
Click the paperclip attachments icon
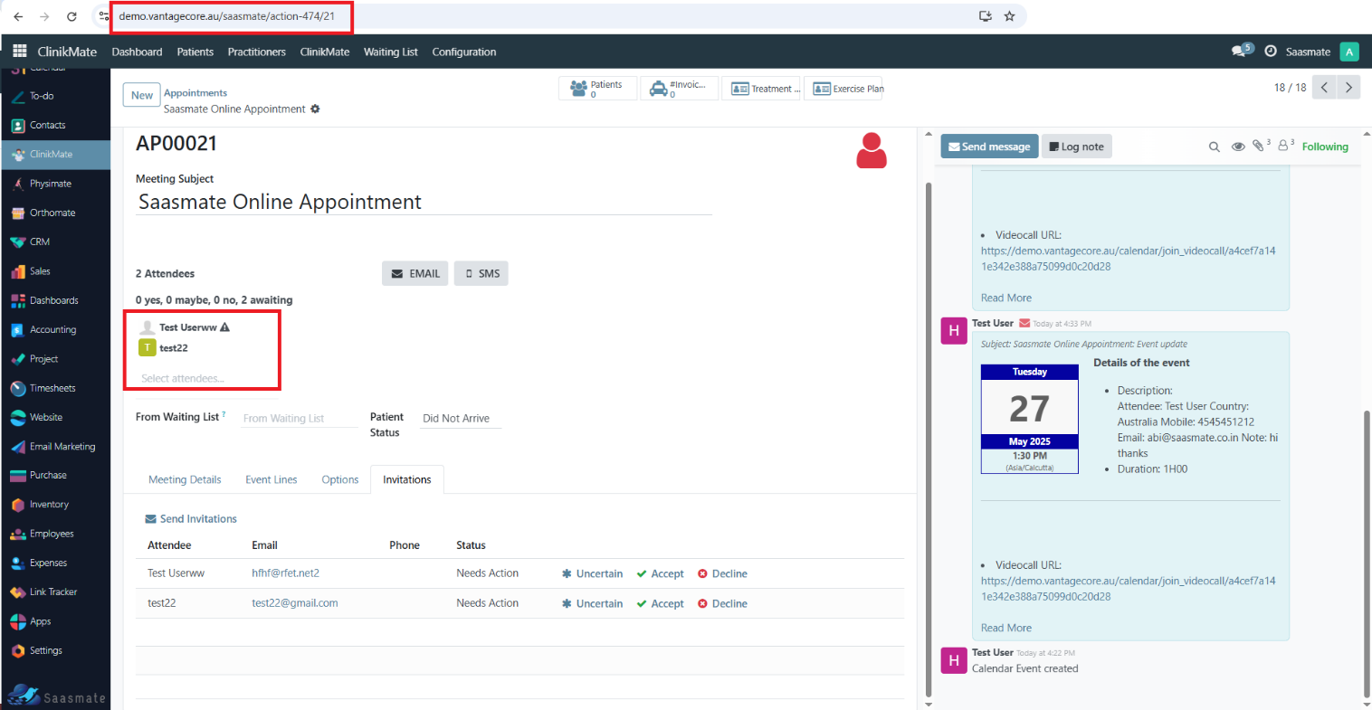click(1259, 147)
